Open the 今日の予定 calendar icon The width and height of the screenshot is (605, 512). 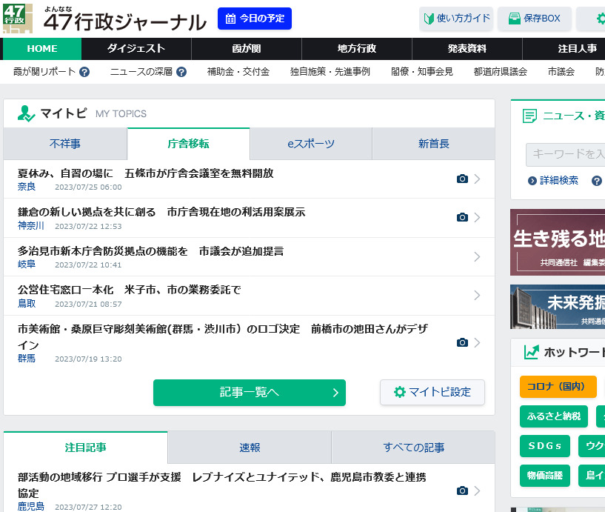[x=231, y=19]
